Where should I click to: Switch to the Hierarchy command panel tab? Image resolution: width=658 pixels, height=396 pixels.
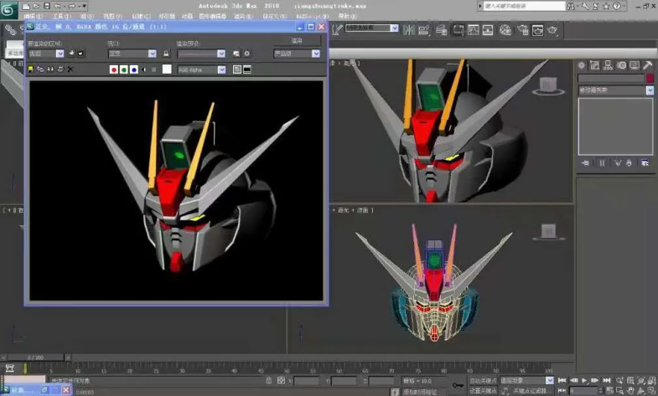(x=609, y=65)
